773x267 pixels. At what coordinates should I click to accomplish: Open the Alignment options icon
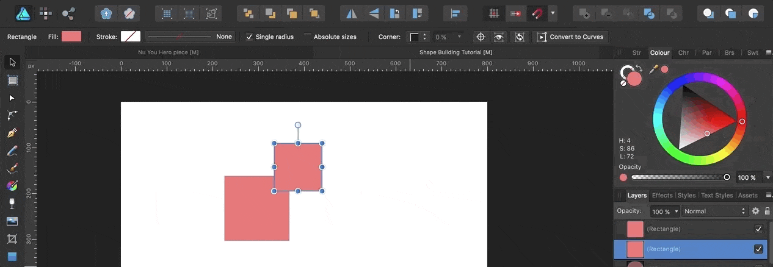coord(455,13)
